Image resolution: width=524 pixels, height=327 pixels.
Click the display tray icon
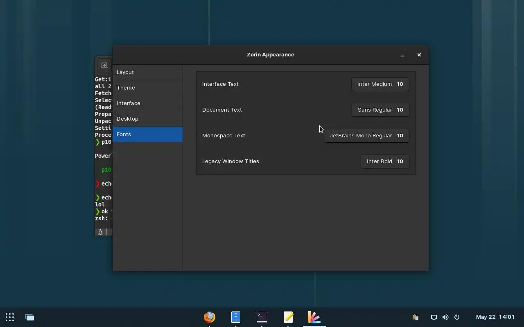pyautogui.click(x=434, y=317)
